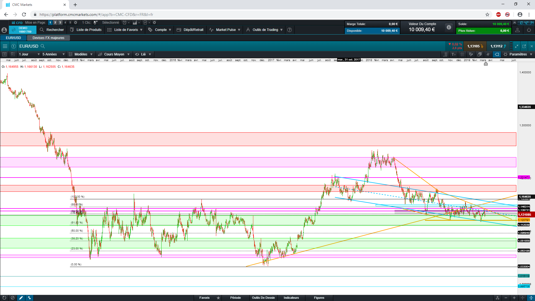Viewport: 535px width, 301px height.
Task: Open the help question mark icon
Action: 290,30
